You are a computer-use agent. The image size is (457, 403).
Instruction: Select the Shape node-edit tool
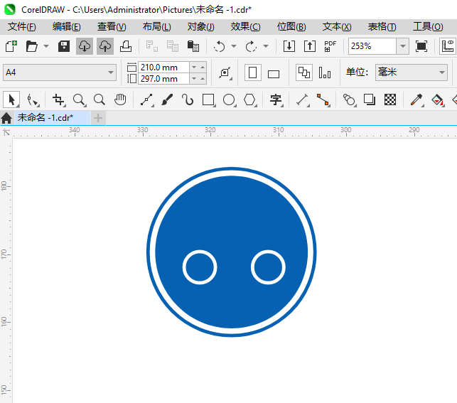(33, 100)
